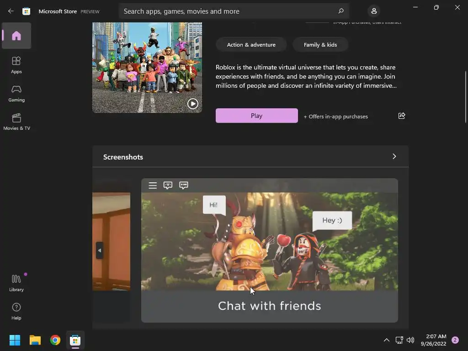Click the page vertical scrollbar
Viewport: 468px width, 351px height.
(x=466, y=97)
